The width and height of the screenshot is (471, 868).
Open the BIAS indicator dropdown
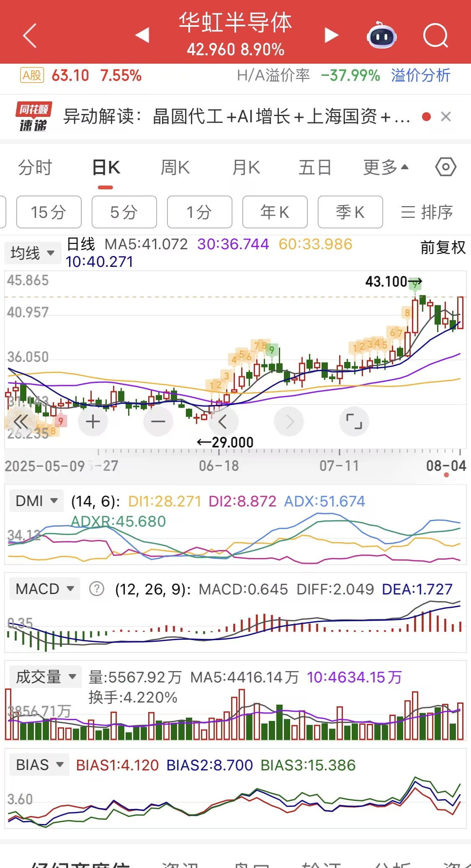coord(40,765)
